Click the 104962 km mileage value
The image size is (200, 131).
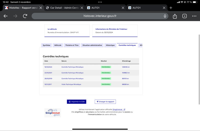tap(126, 73)
